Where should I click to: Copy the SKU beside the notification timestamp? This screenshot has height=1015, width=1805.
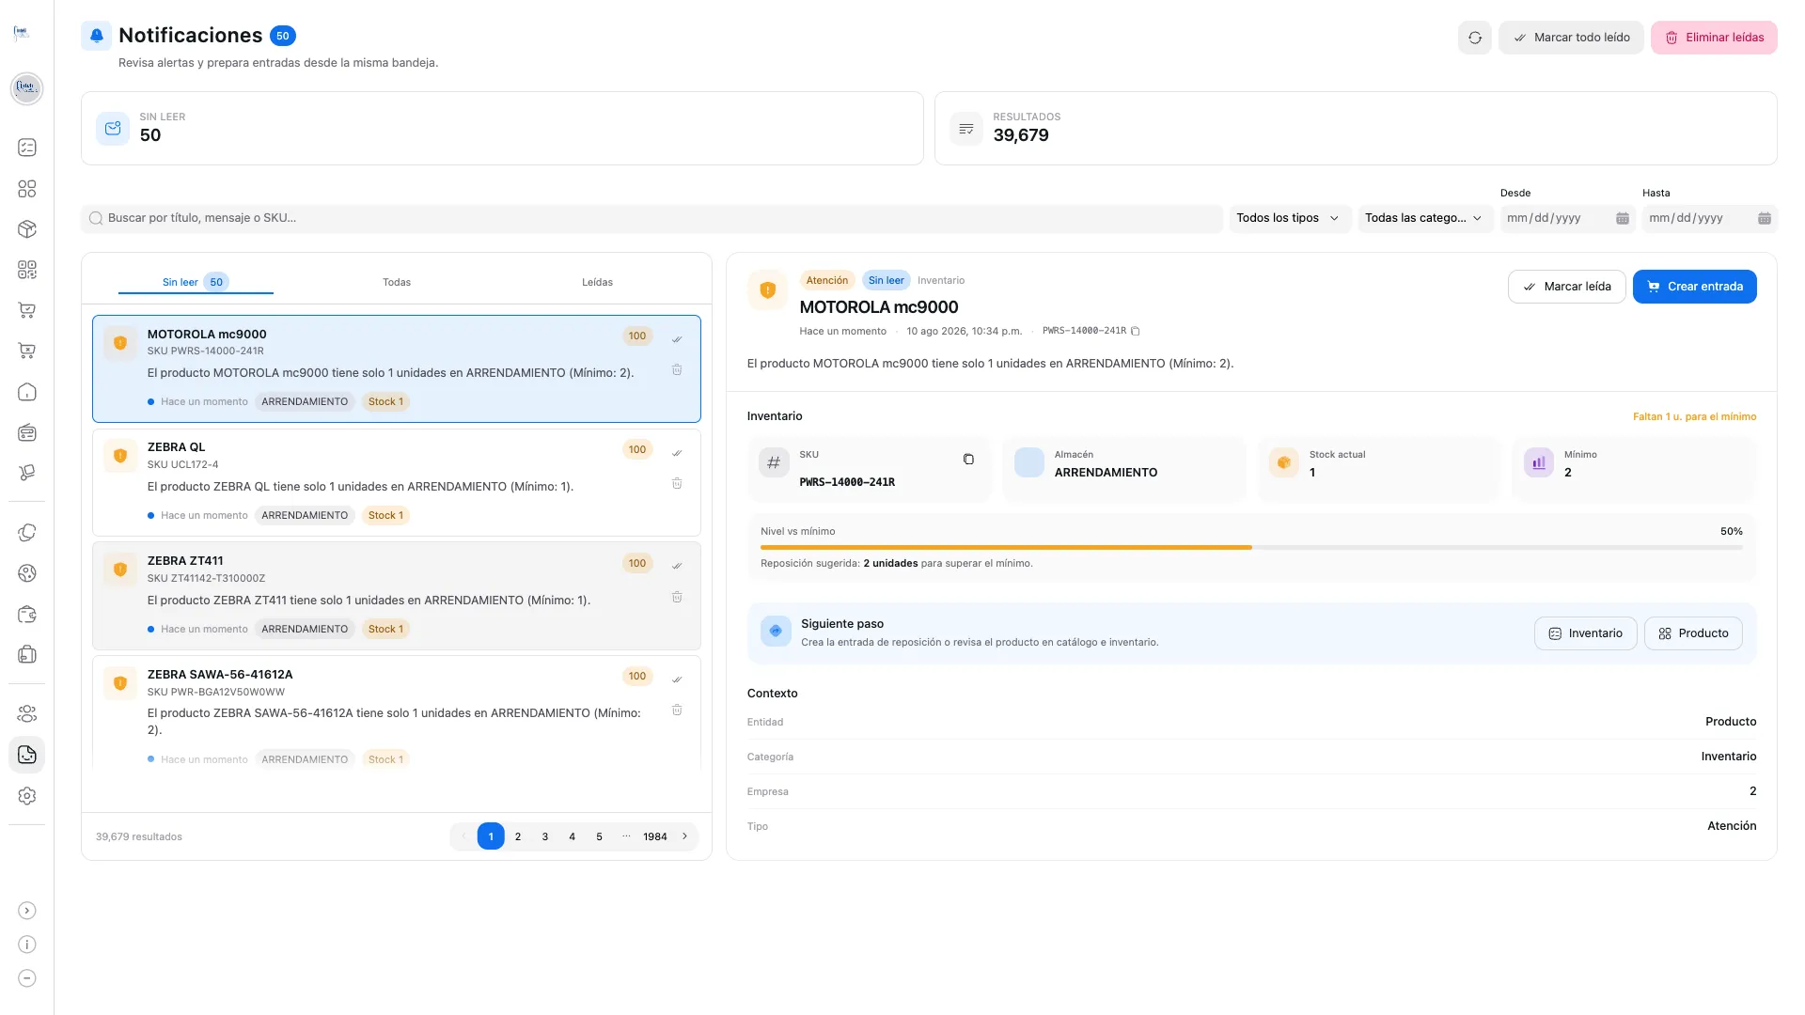pyautogui.click(x=1136, y=331)
